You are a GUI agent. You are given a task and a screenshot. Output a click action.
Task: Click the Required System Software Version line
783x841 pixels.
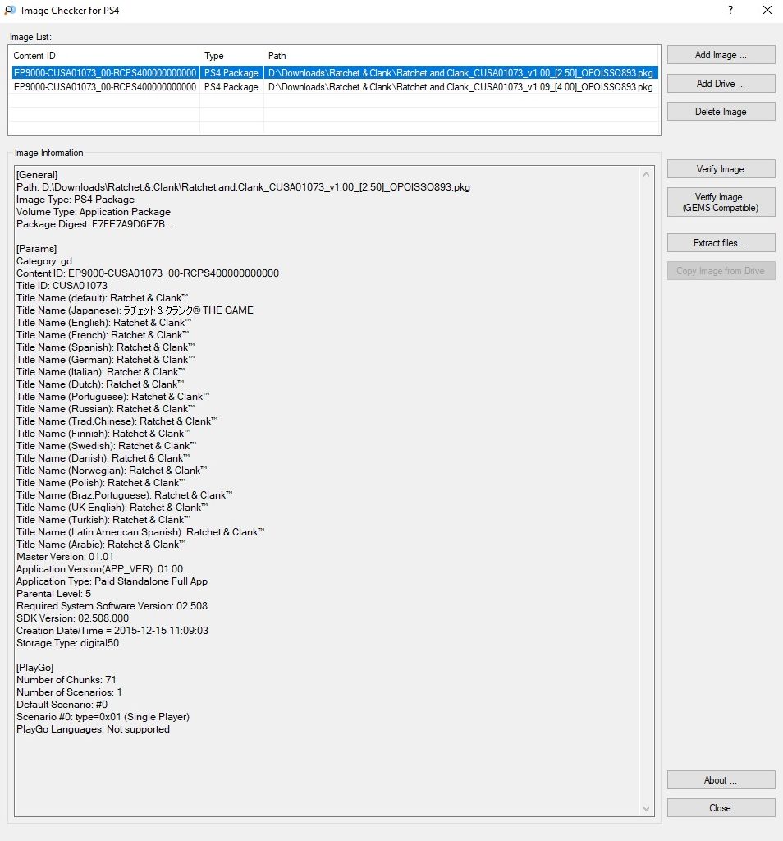pyautogui.click(x=112, y=607)
